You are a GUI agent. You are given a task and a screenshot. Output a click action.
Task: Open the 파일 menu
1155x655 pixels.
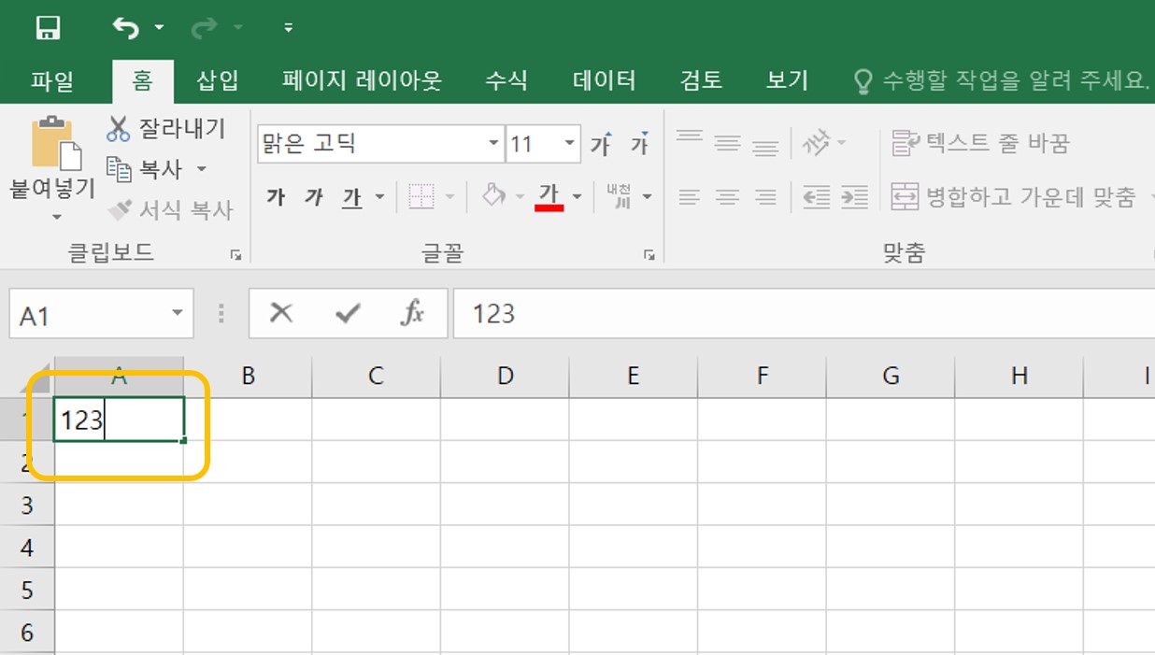click(x=51, y=80)
